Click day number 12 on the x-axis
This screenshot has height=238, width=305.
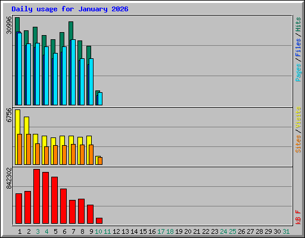coord(116,231)
